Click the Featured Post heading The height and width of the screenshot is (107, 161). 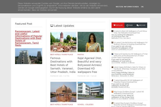(x=24, y=24)
